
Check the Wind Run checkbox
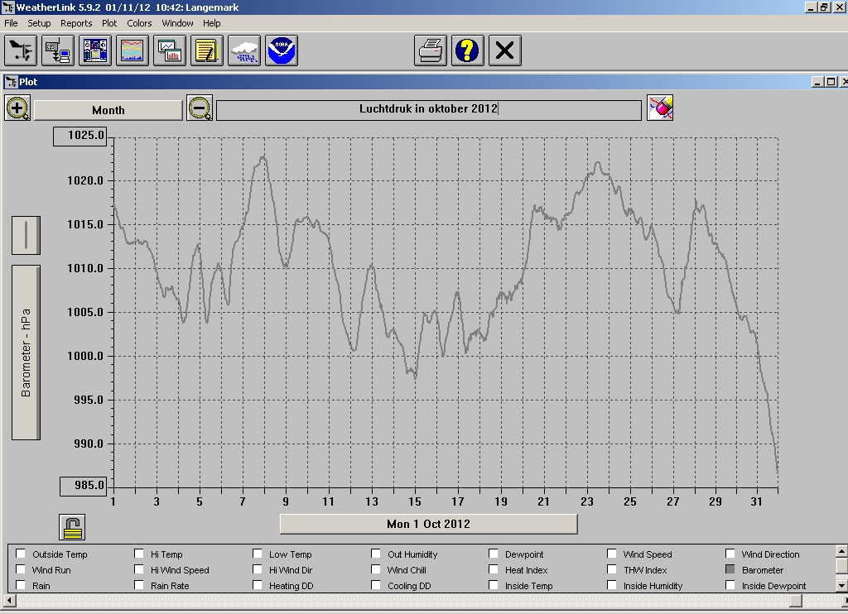point(21,569)
